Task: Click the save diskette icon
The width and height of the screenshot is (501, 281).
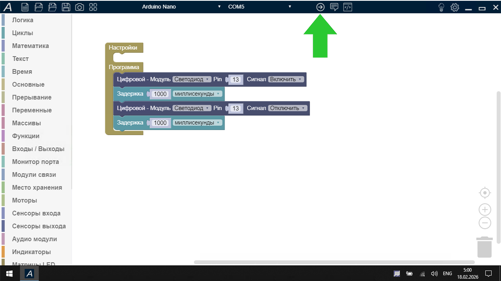Action: click(x=66, y=7)
